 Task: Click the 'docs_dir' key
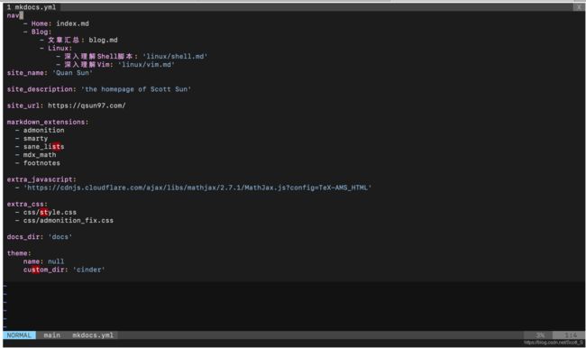(x=23, y=237)
